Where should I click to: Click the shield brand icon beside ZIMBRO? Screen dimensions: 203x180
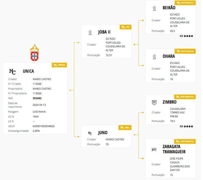[154, 102]
